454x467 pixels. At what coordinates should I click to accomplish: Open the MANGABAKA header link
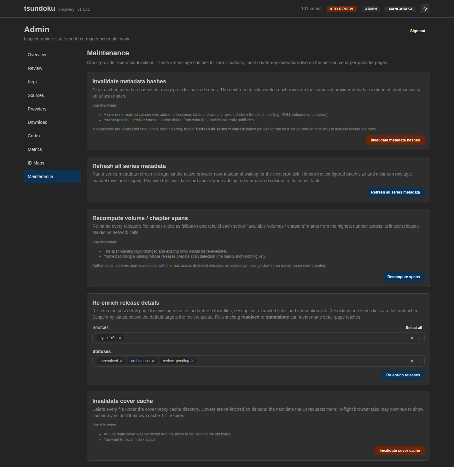pos(401,9)
